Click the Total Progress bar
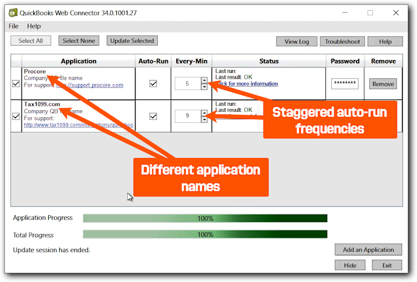Screen dimensions: 417x282 [205, 234]
